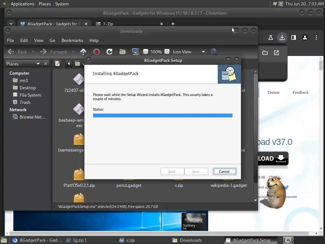
Task: Open Chromium profile icon
Action: click(305, 37)
